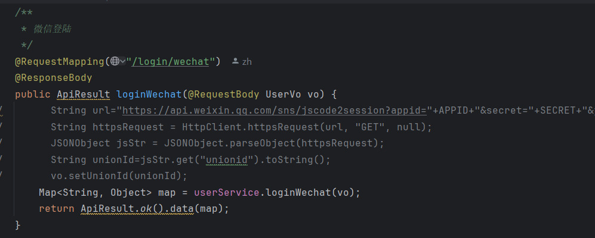
Task: Click the globe endpoint icon beside RequestMapping
Action: click(115, 61)
